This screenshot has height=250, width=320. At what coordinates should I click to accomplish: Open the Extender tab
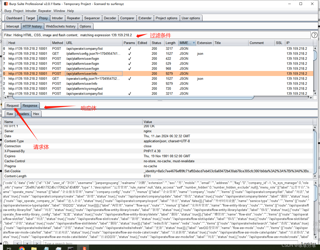tap(145, 18)
